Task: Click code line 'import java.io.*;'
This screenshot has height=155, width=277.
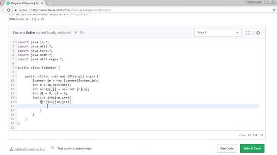Action: coord(33,42)
